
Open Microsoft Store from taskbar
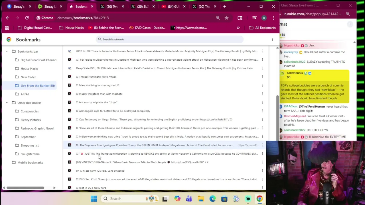coord(224,198)
